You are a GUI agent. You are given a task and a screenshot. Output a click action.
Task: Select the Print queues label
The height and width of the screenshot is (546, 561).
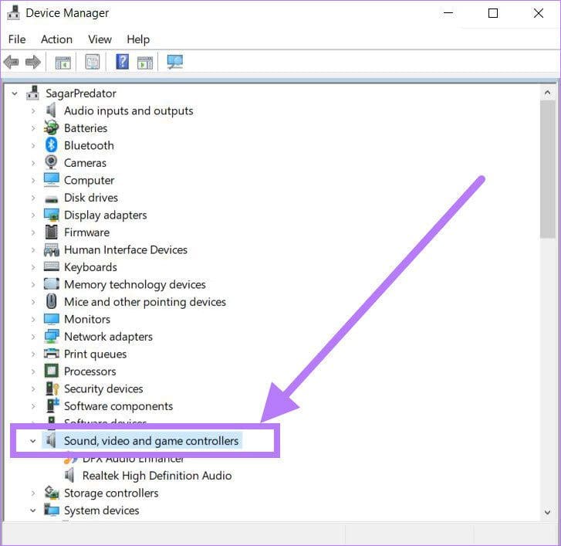pyautogui.click(x=95, y=354)
